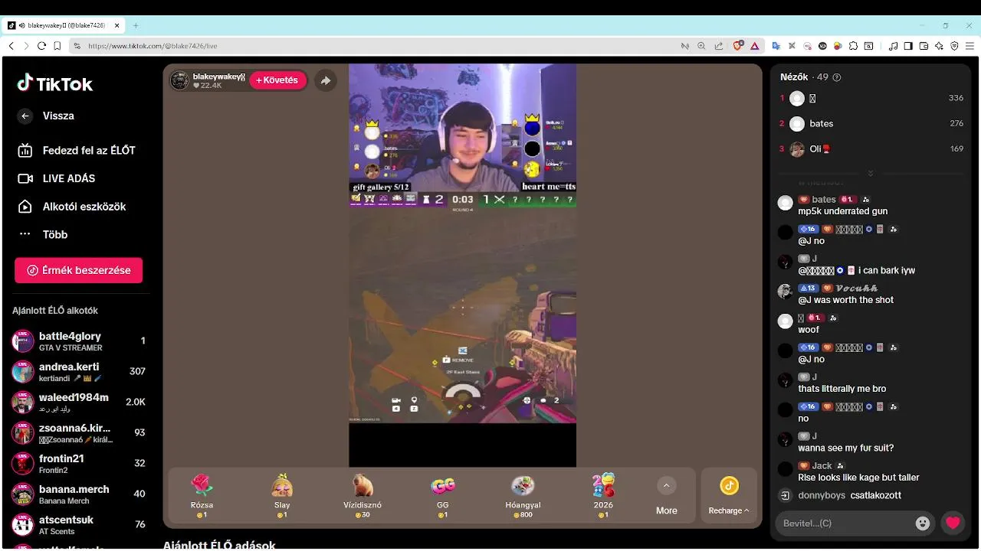This screenshot has height=551, width=981.
Task: Open waleed1984m live stream
Action: [x=78, y=403]
